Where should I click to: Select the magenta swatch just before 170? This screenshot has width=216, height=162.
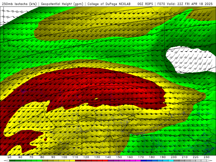[x=138, y=161]
